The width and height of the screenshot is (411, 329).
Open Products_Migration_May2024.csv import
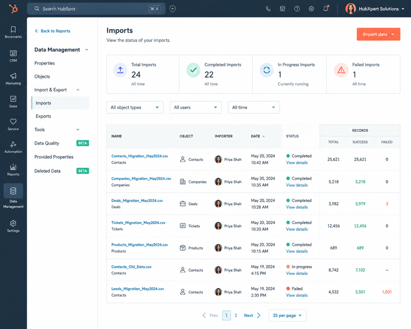(x=140, y=244)
